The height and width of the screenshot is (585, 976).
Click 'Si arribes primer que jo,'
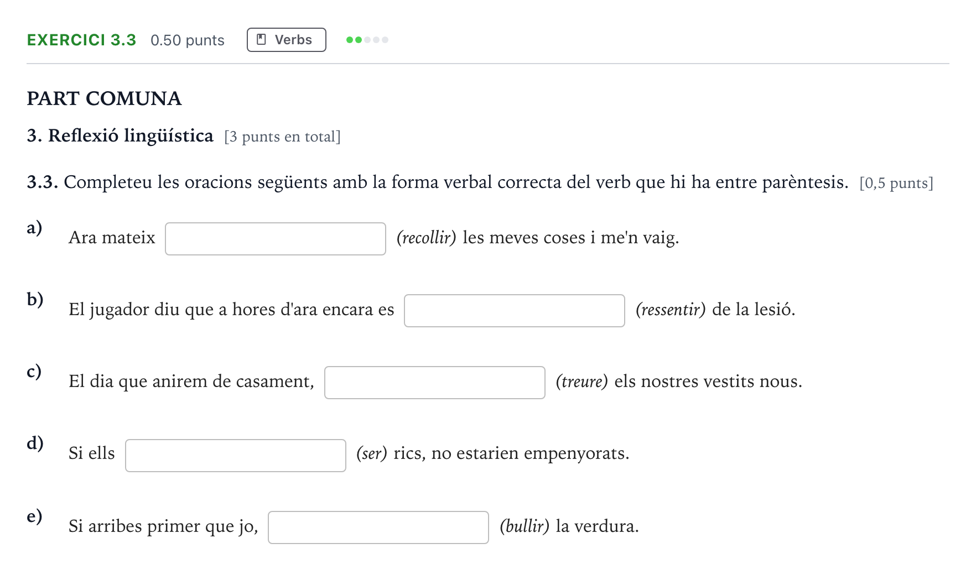coord(163,526)
